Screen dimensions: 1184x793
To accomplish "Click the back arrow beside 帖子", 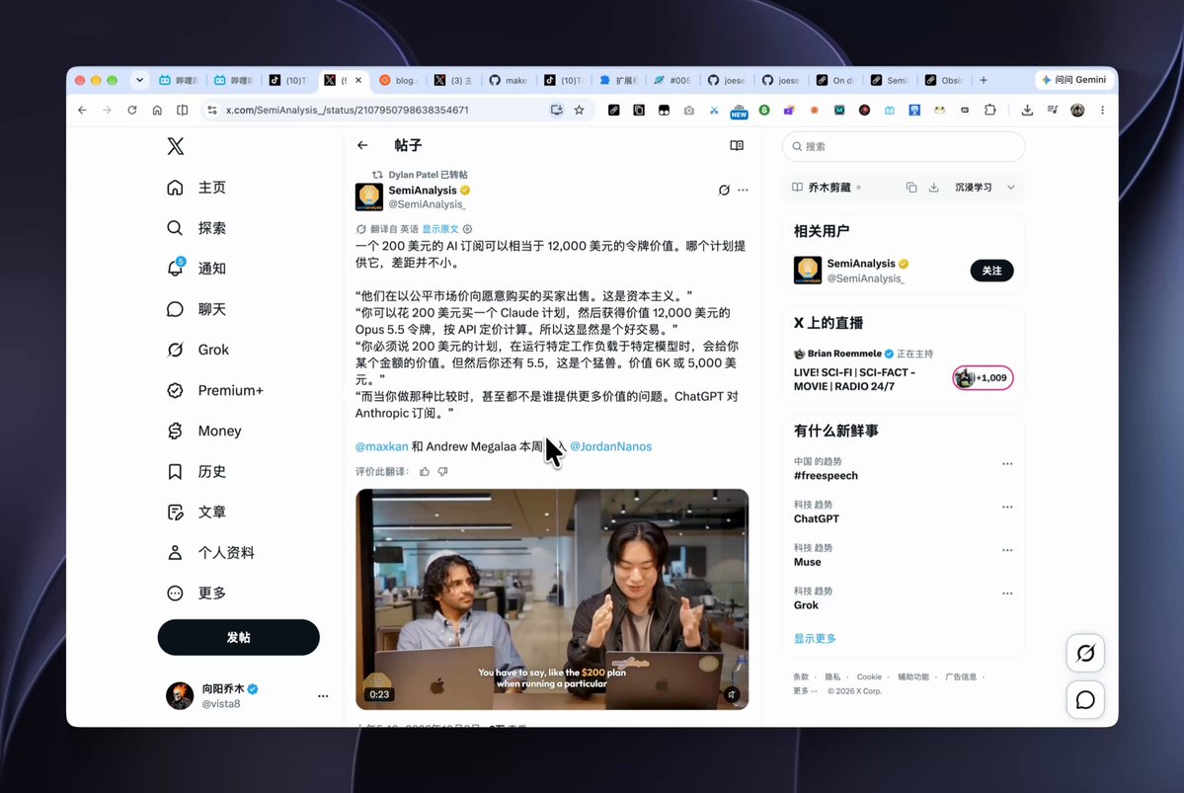I will pos(363,145).
